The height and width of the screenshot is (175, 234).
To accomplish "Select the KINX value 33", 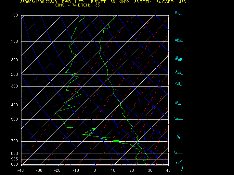I will pos(136,2).
